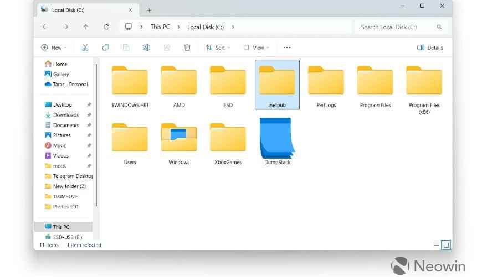482x277 pixels.
Task: Open the Sort dropdown menu
Action: [217, 48]
